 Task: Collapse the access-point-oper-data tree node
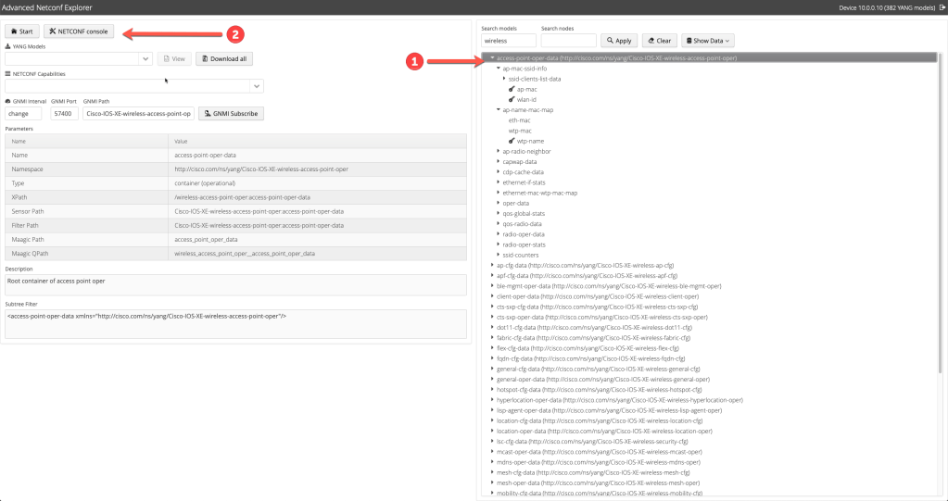tap(491, 57)
